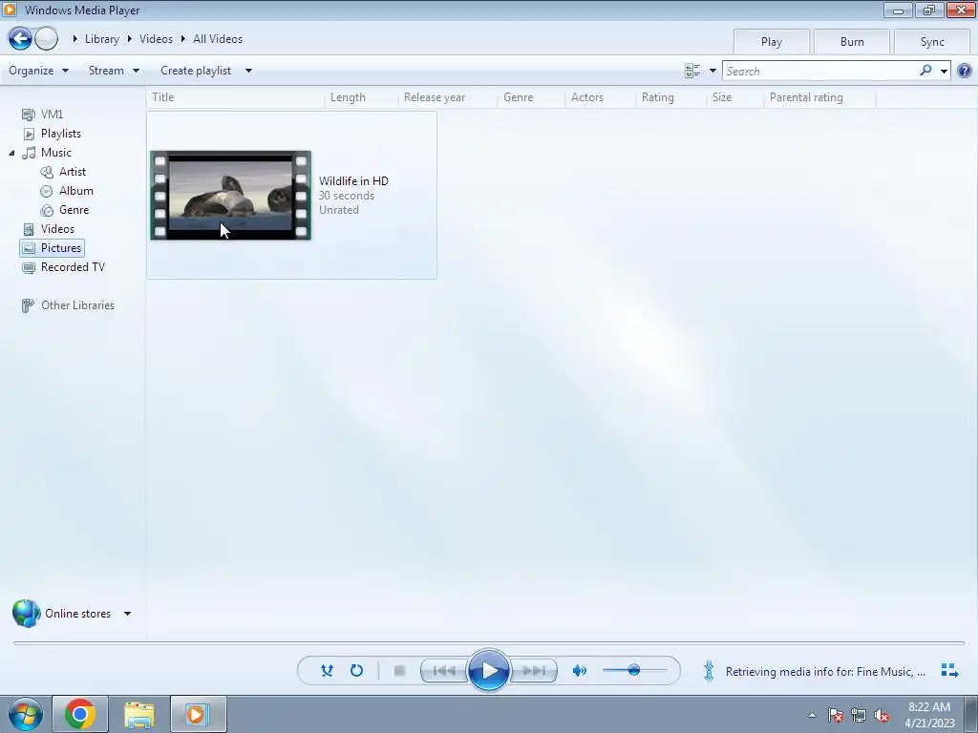Image resolution: width=978 pixels, height=733 pixels.
Task: Adjust the volume slider
Action: pos(634,671)
